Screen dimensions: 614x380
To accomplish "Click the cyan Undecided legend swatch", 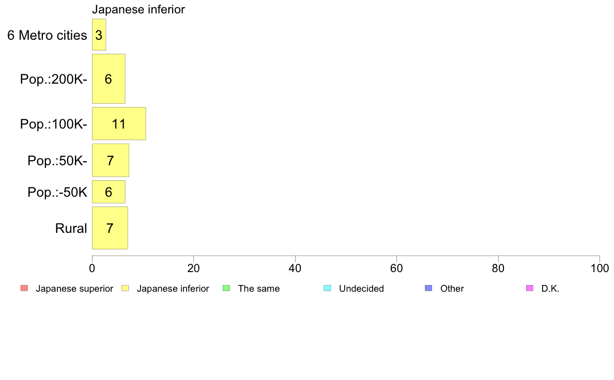I will 327,289.
